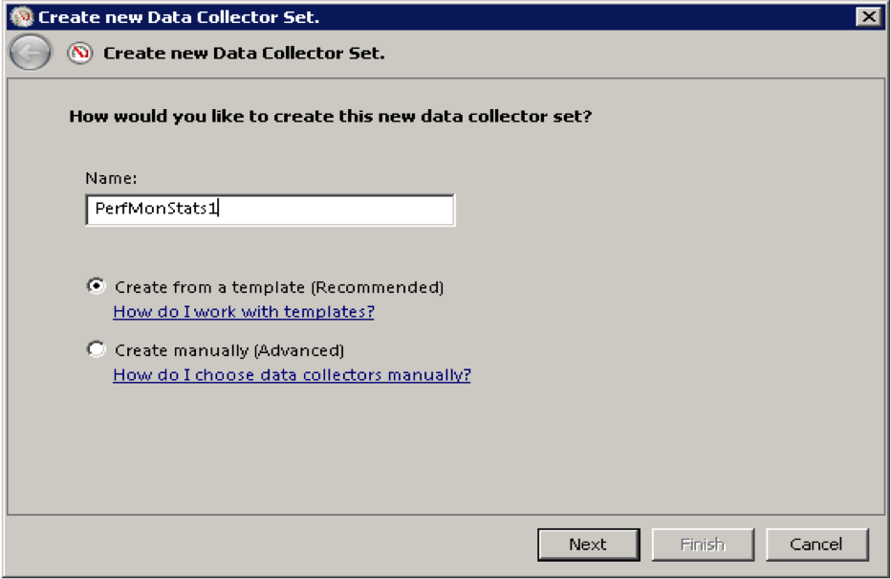Screen dimensions: 891x579
Task: Open 'How do I work with templates?' link
Action: 243,312
